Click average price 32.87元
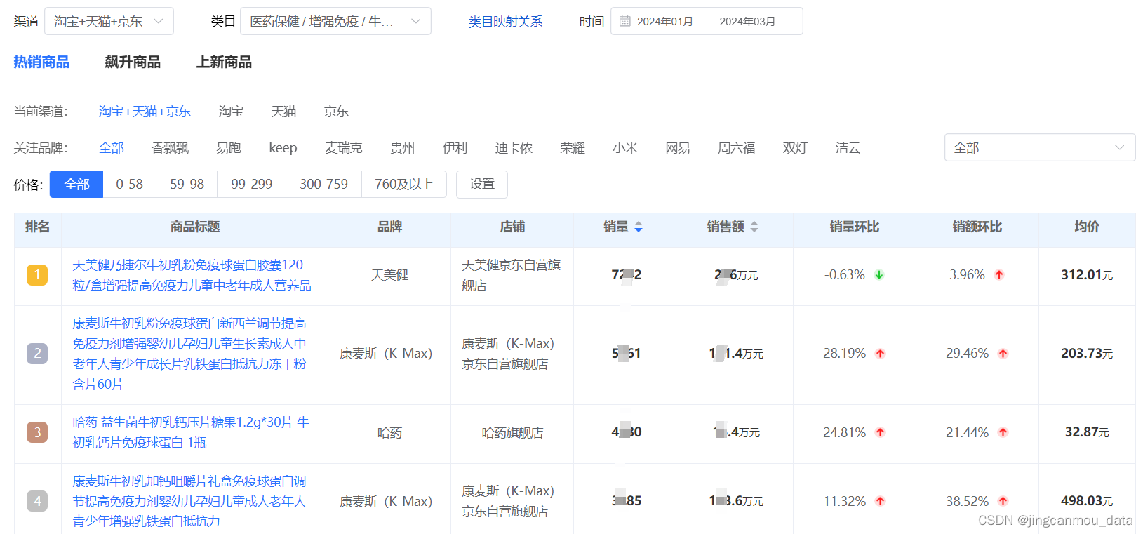This screenshot has height=534, width=1143. 1087,432
